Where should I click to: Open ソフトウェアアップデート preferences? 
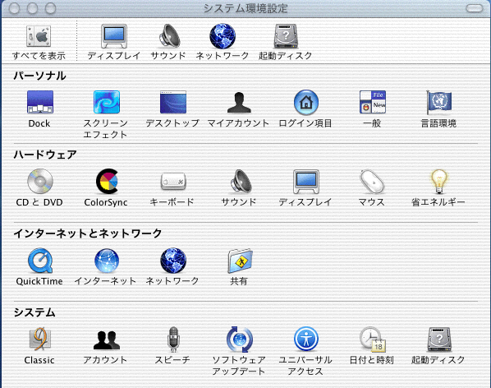240,339
